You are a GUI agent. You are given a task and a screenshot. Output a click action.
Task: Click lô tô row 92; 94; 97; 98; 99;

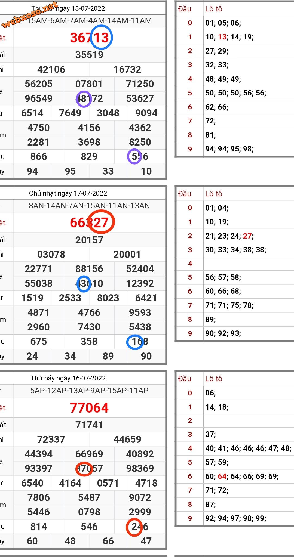236,518
